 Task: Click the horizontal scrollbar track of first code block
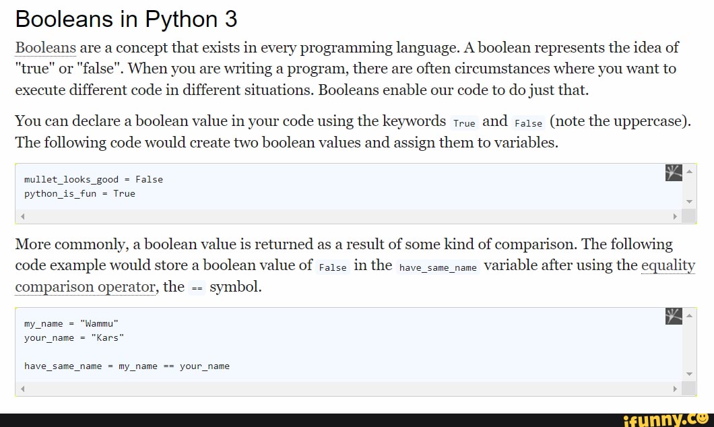[x=347, y=216]
